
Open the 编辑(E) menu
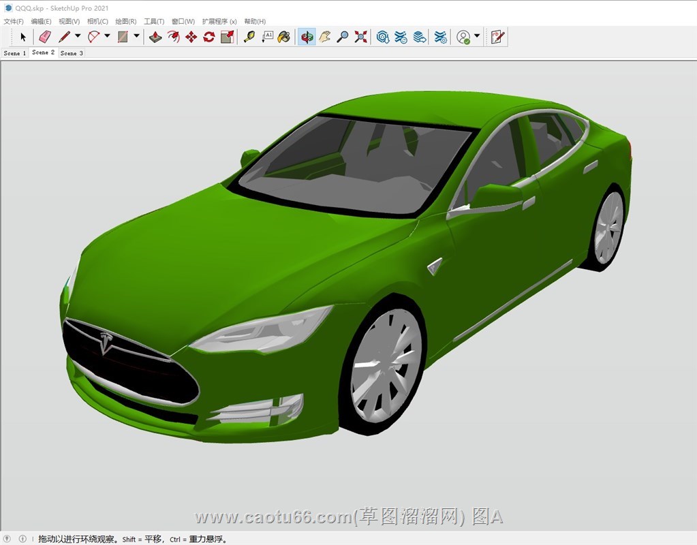[x=41, y=21]
